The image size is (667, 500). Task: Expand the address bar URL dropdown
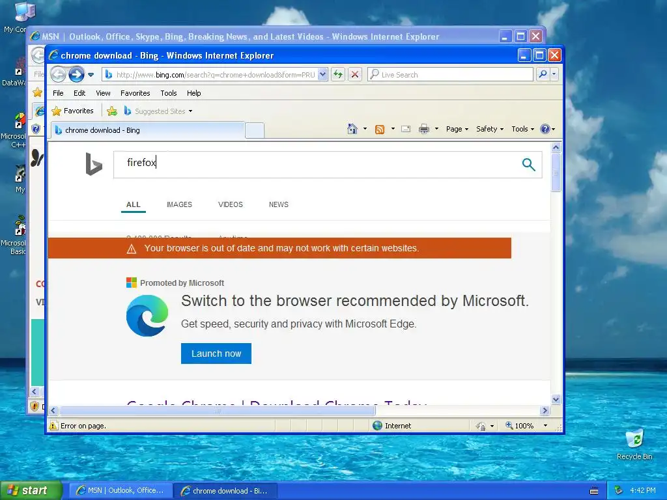click(323, 74)
